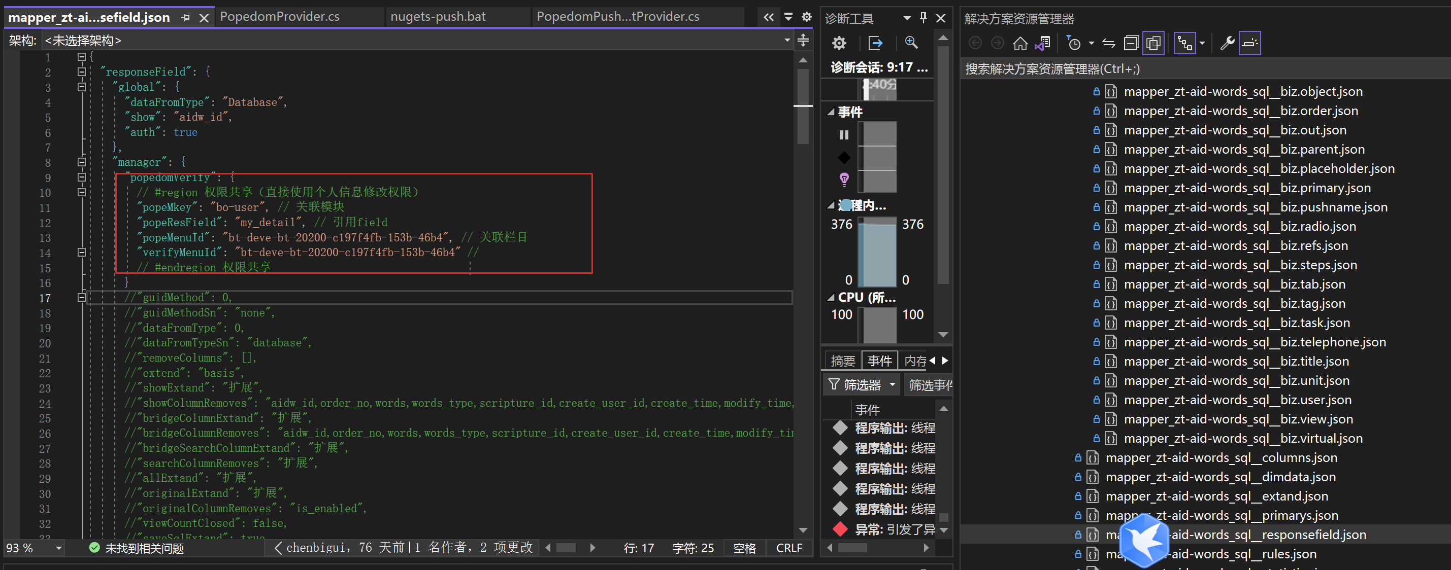Toggle preview selected items button
The width and height of the screenshot is (1451, 570).
pyautogui.click(x=1249, y=43)
